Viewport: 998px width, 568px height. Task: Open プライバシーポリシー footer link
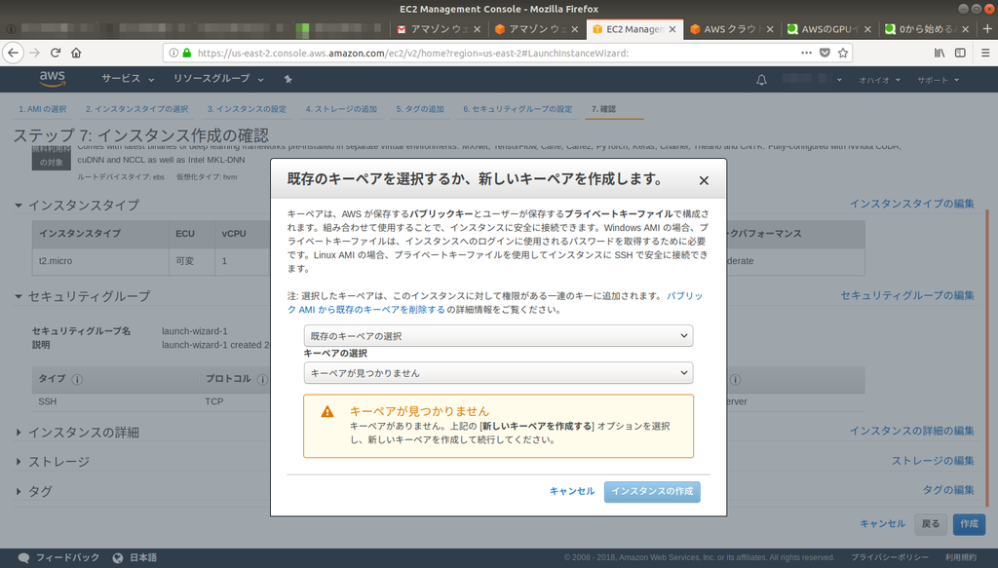click(889, 558)
